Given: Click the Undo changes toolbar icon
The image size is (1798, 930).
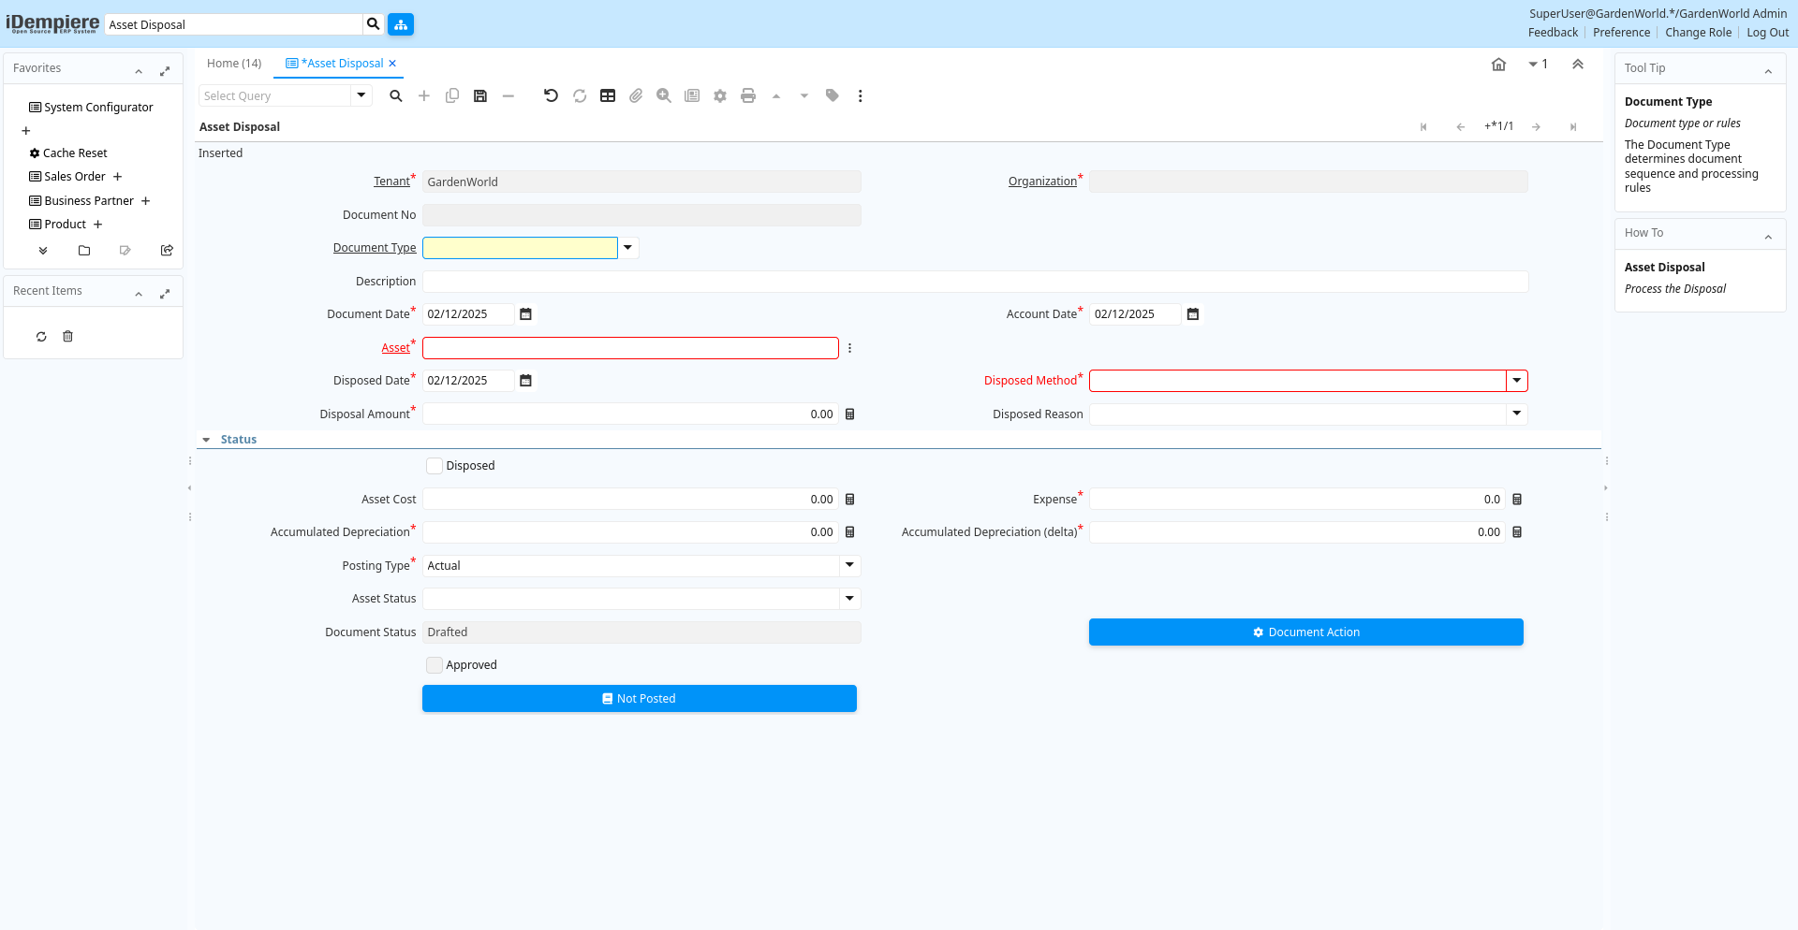Looking at the screenshot, I should pyautogui.click(x=551, y=95).
